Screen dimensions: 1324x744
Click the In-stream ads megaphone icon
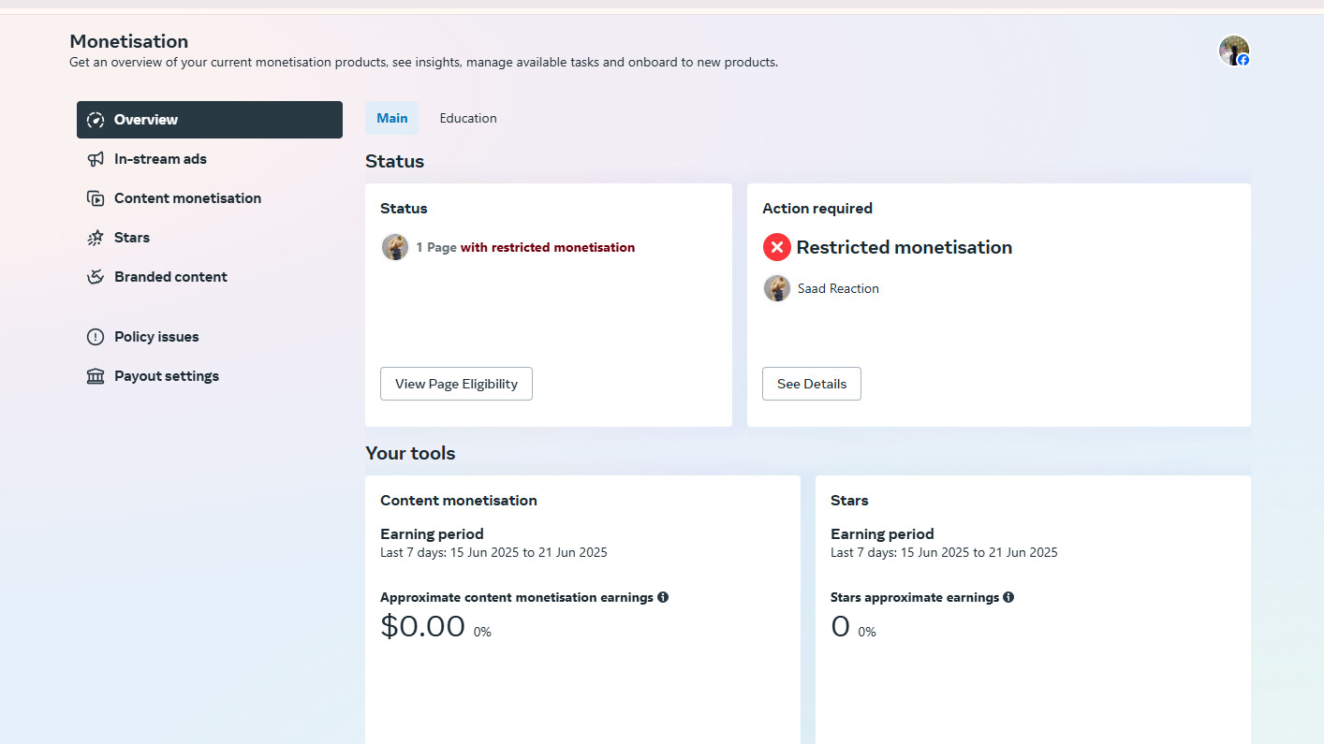tap(95, 159)
